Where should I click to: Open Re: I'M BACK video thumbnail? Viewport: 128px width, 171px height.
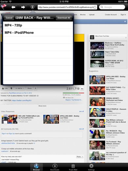coord(97,134)
